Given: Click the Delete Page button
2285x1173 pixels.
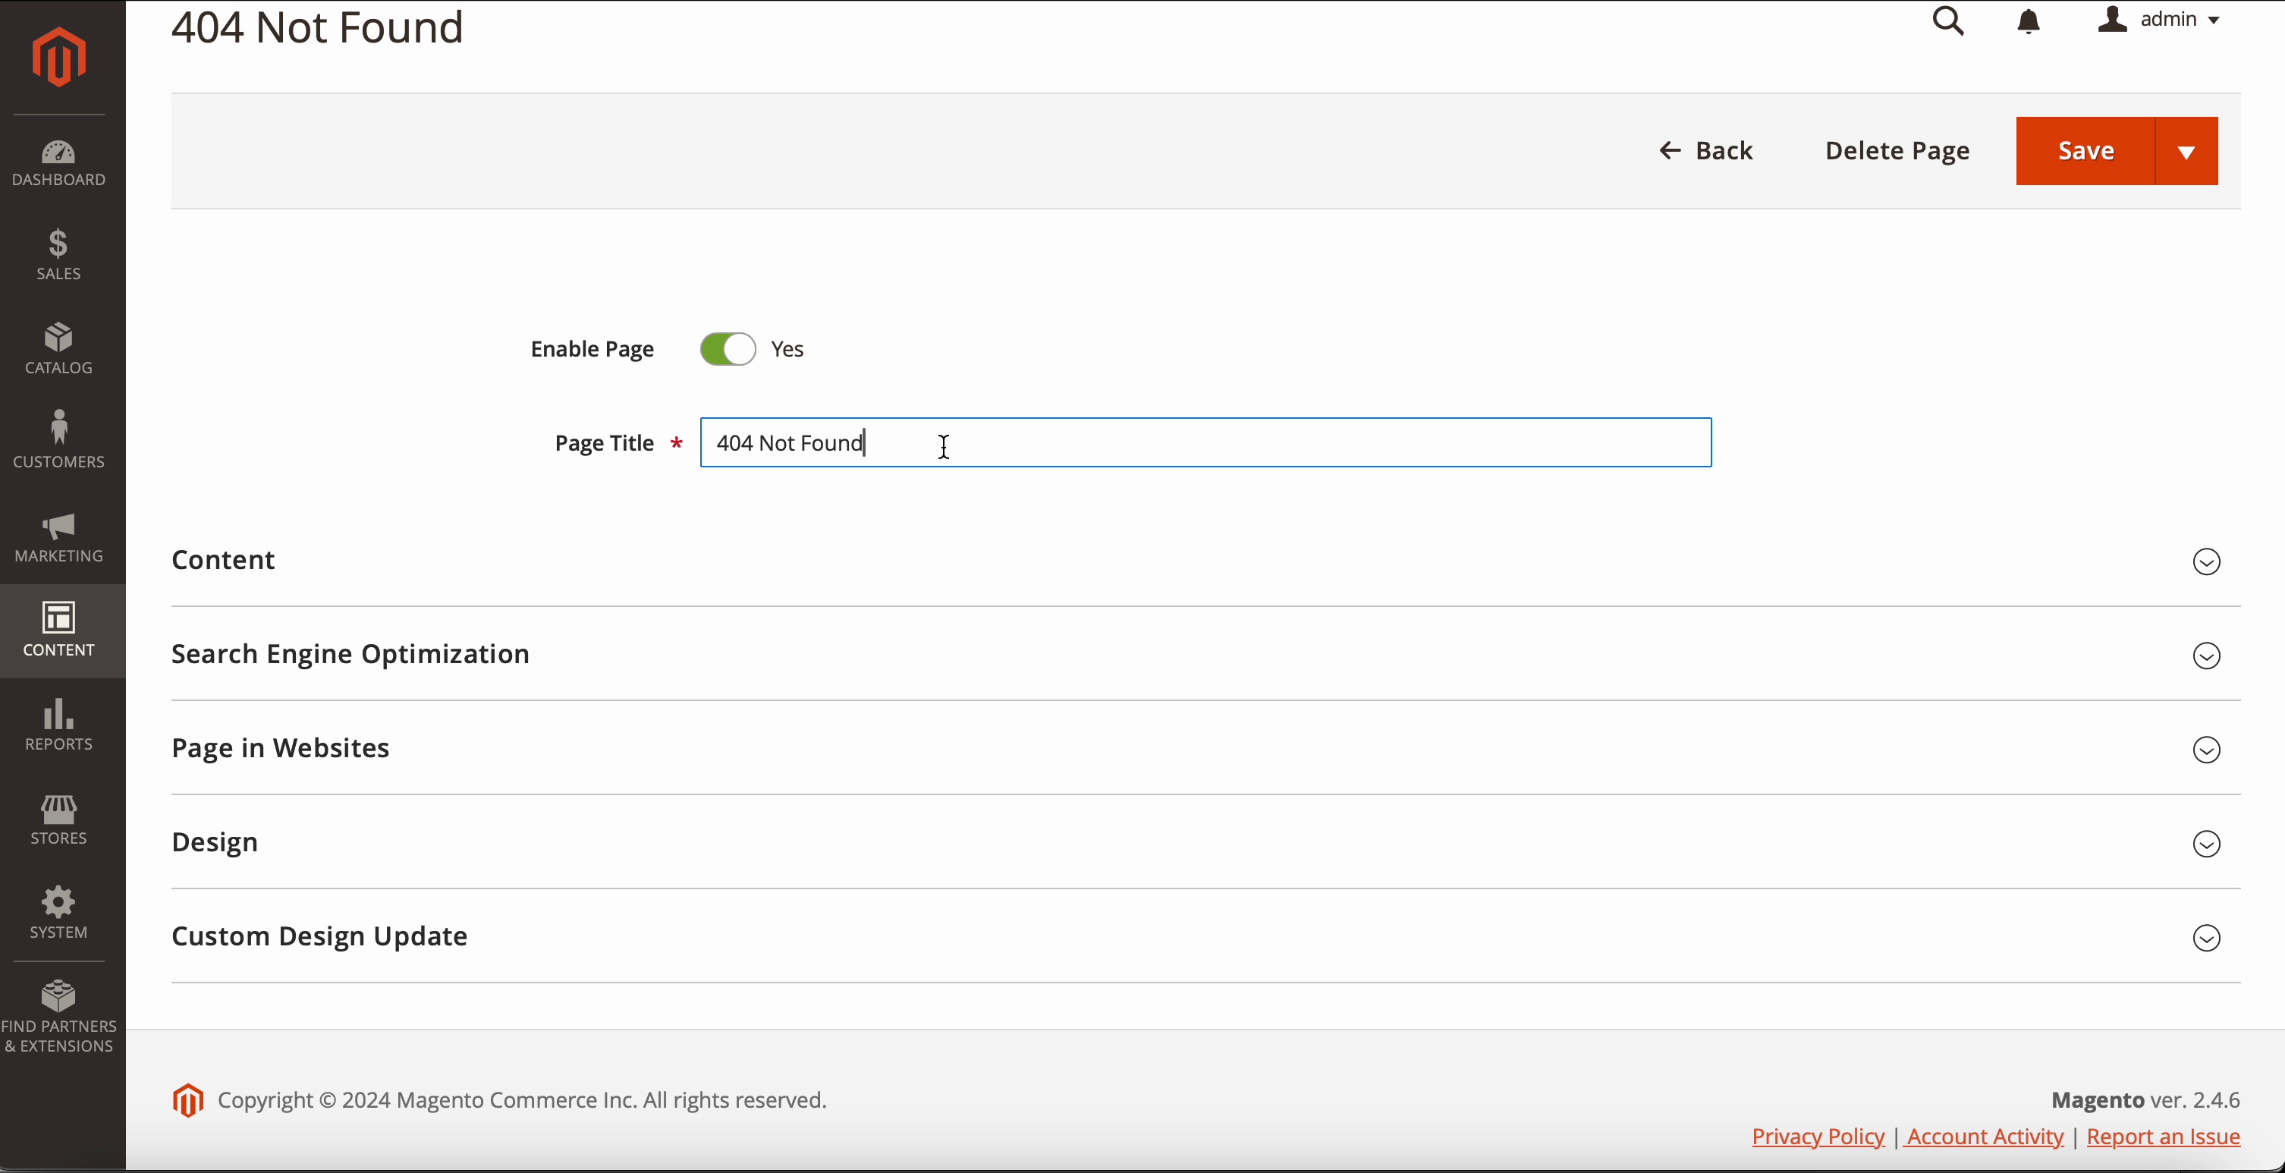Looking at the screenshot, I should click(1897, 151).
